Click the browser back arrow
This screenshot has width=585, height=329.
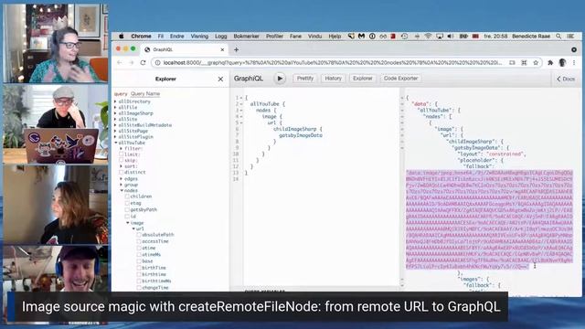120,63
